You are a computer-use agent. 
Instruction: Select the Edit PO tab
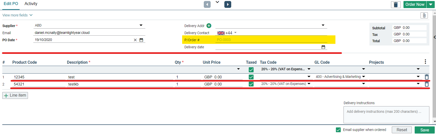pos(11,4)
